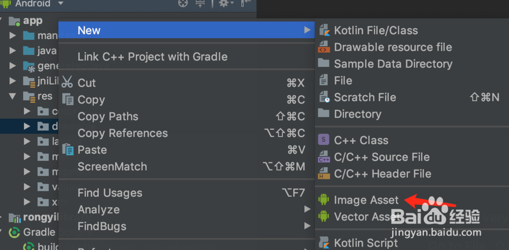Click the scroll-from-source target icon
The height and width of the screenshot is (250, 509).
[183, 4]
